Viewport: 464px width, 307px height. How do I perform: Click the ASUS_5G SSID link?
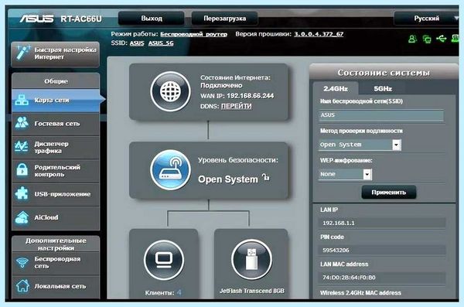point(161,43)
